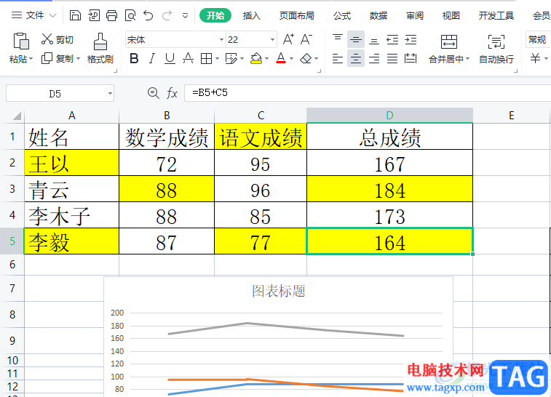This screenshot has width=551, height=397.
Task: Click the zoom magnifier beside the formula bar
Action: coord(153,93)
